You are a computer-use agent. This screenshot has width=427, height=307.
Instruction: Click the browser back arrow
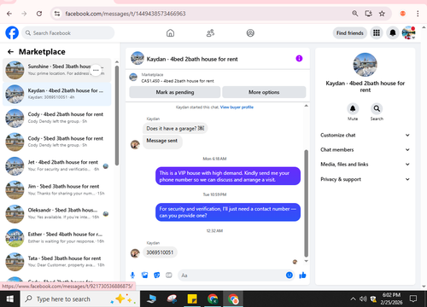[x=9, y=14]
